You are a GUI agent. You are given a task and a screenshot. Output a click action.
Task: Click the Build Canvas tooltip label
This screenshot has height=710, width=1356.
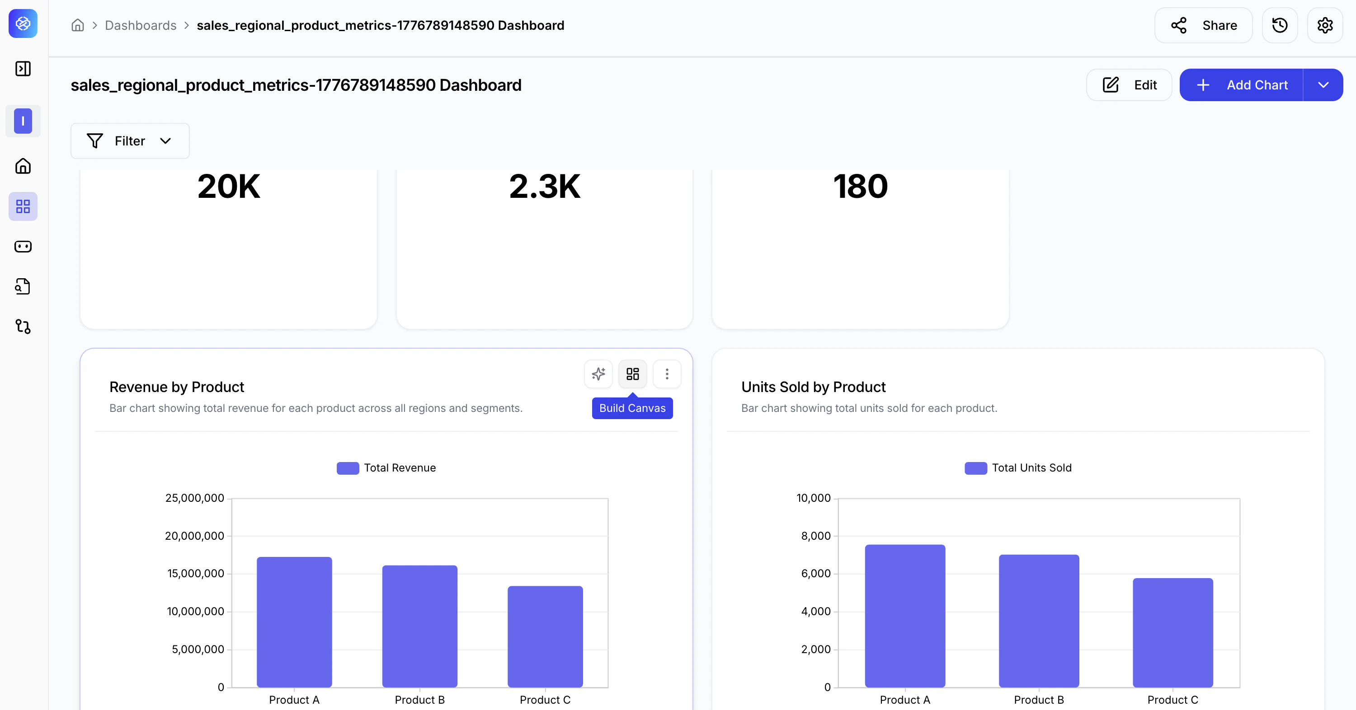click(x=632, y=408)
